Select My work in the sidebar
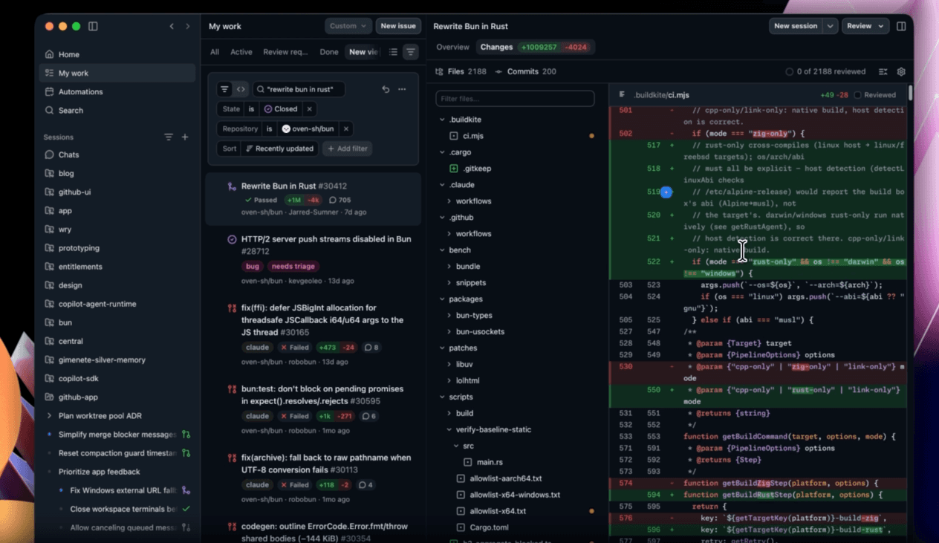Viewport: 939px width, 543px height. click(117, 73)
